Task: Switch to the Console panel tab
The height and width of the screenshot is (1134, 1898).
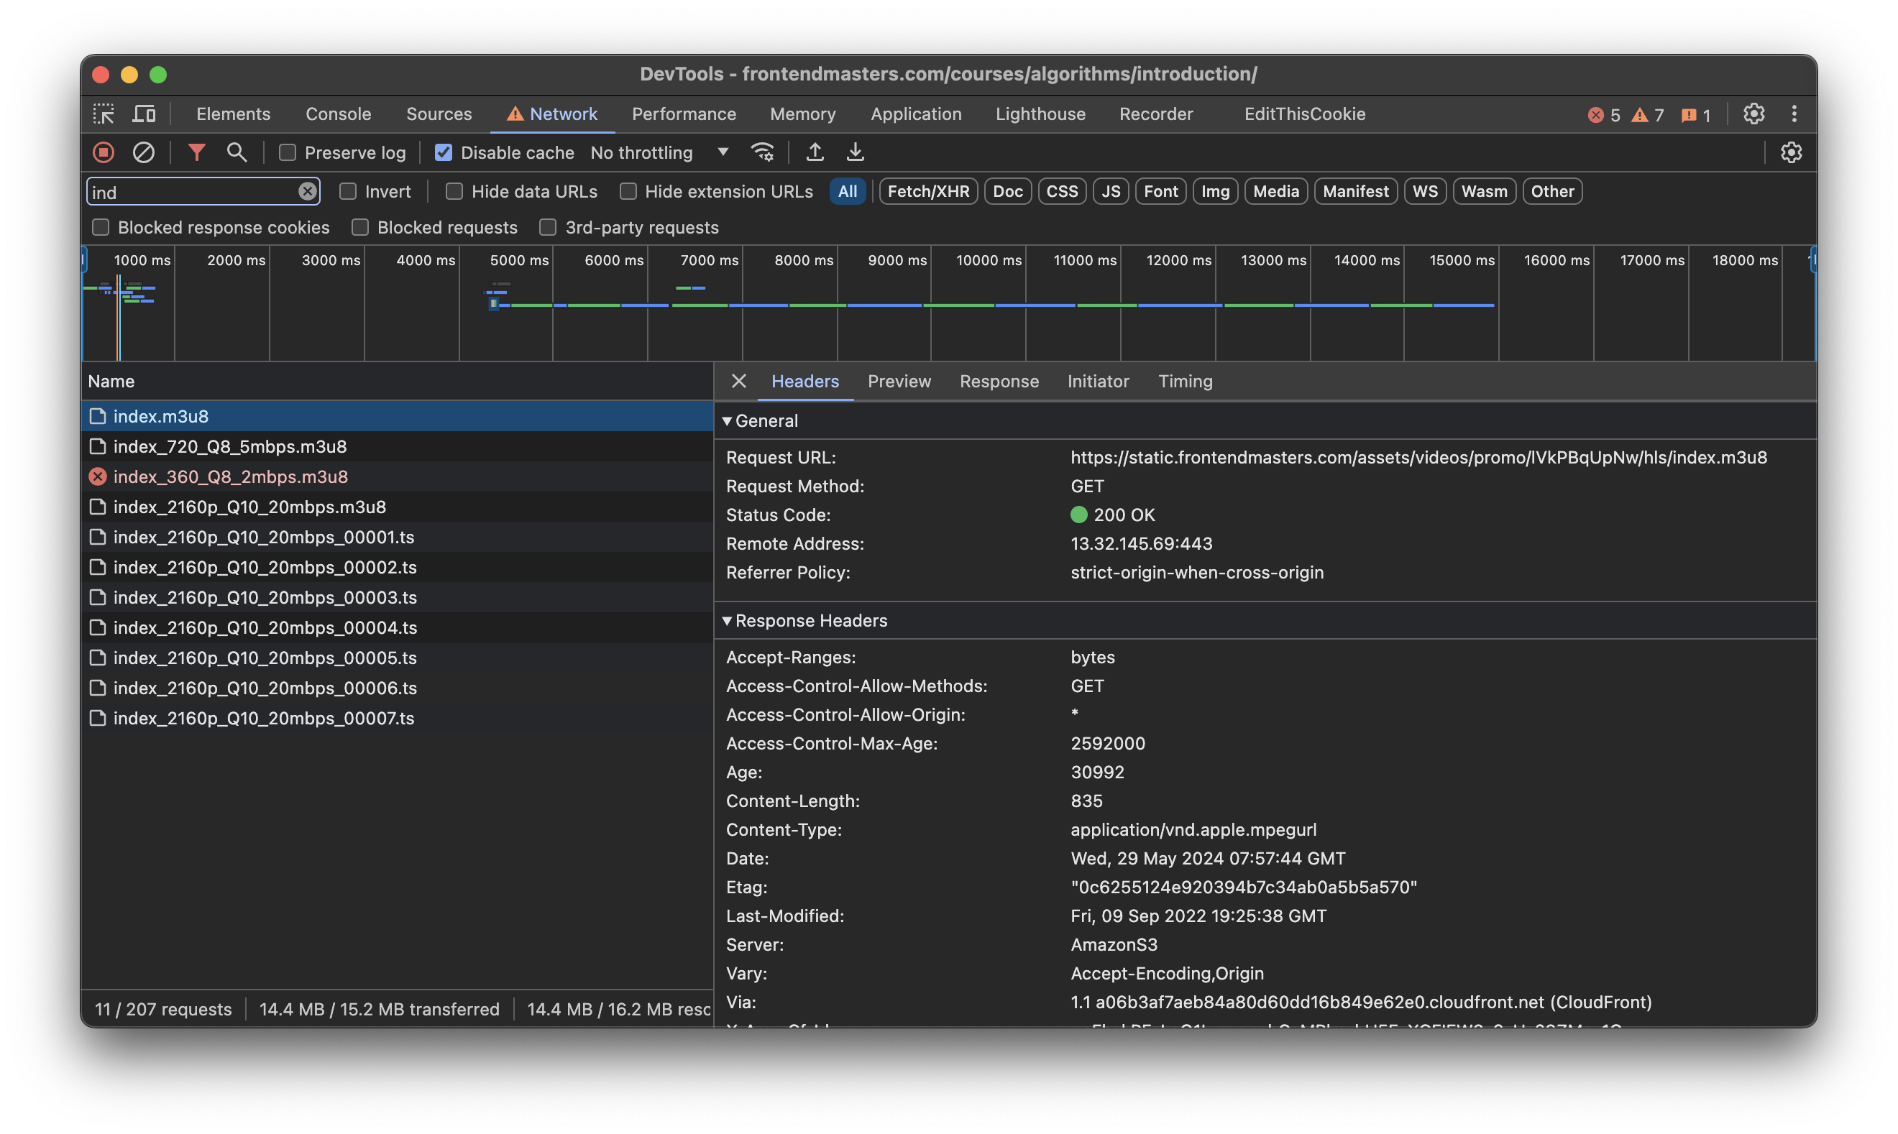Action: tap(338, 114)
